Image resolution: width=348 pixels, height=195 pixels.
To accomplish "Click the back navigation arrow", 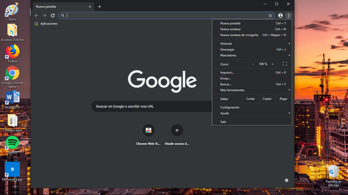I will tap(36, 15).
